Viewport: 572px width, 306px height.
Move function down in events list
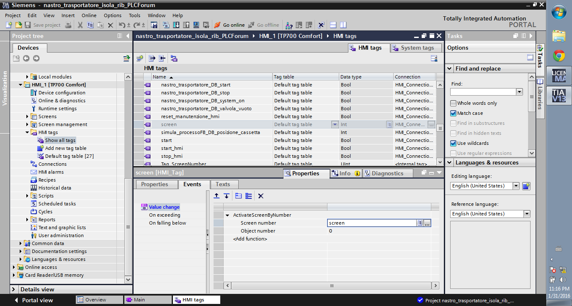(227, 196)
